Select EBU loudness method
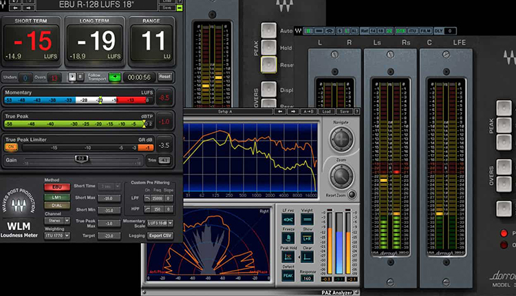The height and width of the screenshot is (296, 516). pos(57,187)
